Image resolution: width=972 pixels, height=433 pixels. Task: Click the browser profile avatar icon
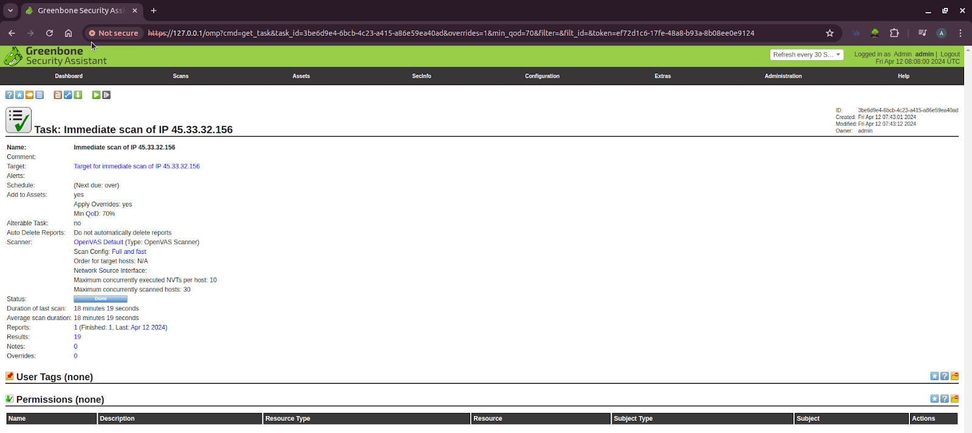[x=941, y=33]
